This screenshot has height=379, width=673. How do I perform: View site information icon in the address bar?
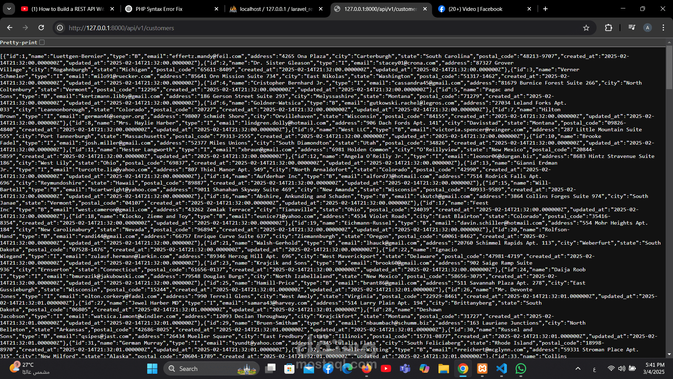60,28
